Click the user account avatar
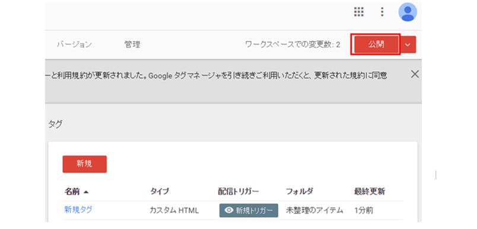The width and height of the screenshot is (477, 229). point(408,12)
